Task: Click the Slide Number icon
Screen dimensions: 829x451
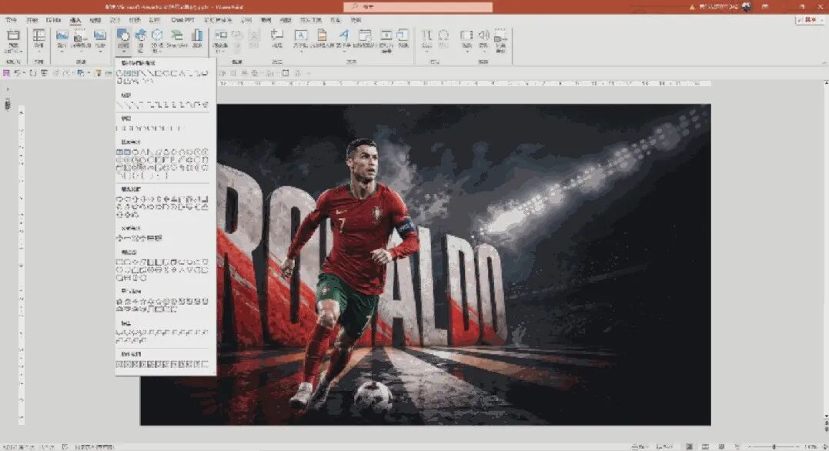Action: coord(386,35)
